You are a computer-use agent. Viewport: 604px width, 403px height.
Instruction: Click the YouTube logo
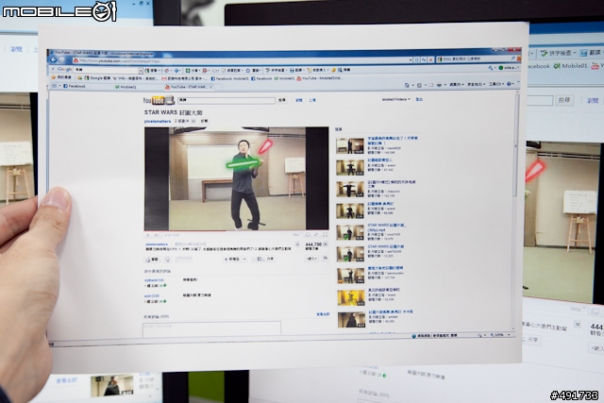pyautogui.click(x=159, y=101)
